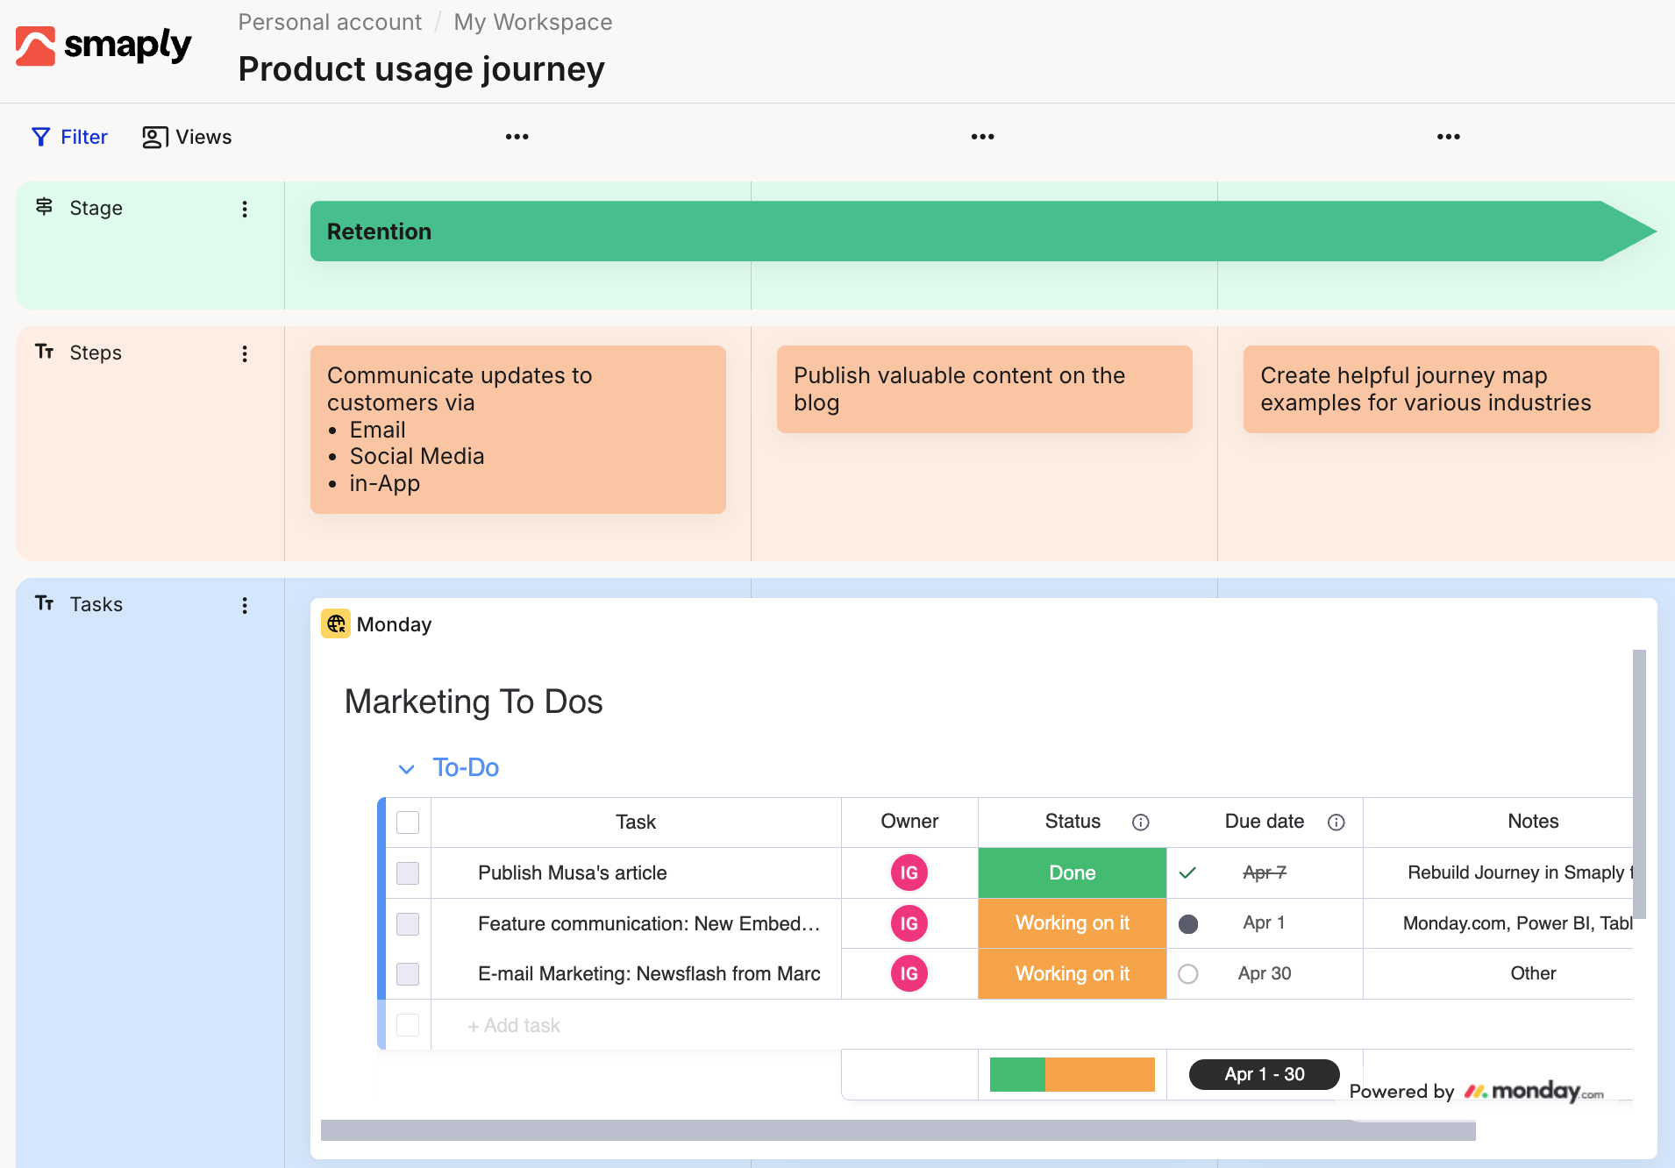Image resolution: width=1675 pixels, height=1168 pixels.
Task: Collapse the To-Do group chevron
Action: pyautogui.click(x=406, y=769)
